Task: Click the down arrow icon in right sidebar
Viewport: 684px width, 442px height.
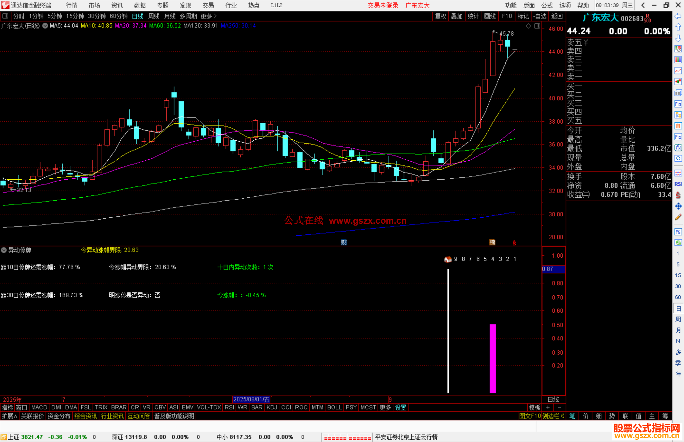Action: 678,38
